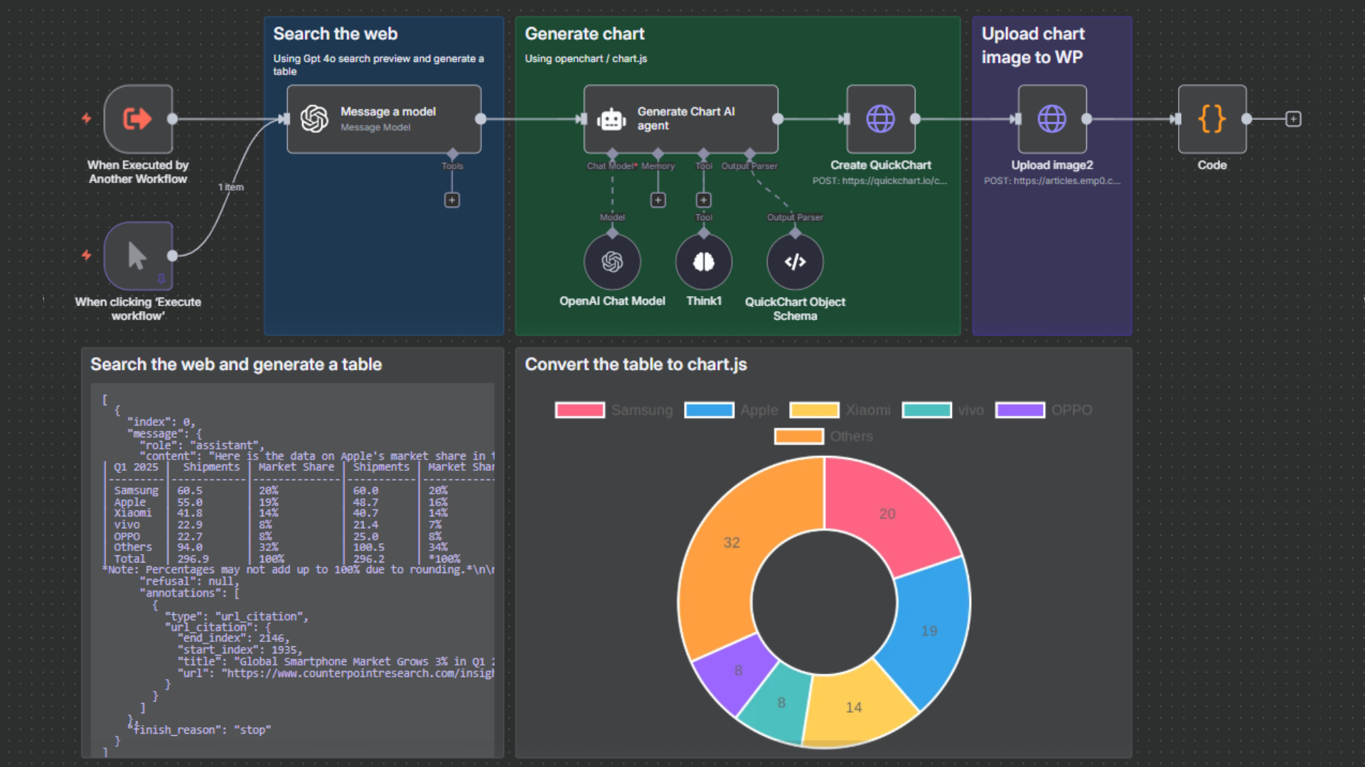Add a tool to Message a model
Screen dimensions: 1365x767
pos(452,200)
